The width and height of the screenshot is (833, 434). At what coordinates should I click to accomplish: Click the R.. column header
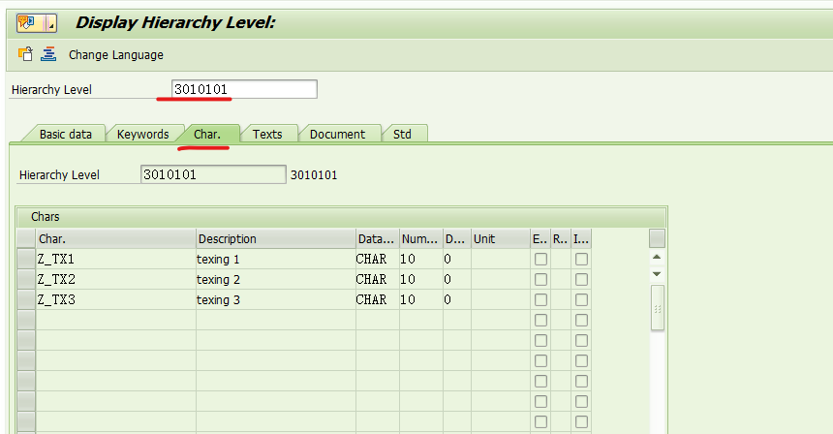[x=561, y=238]
